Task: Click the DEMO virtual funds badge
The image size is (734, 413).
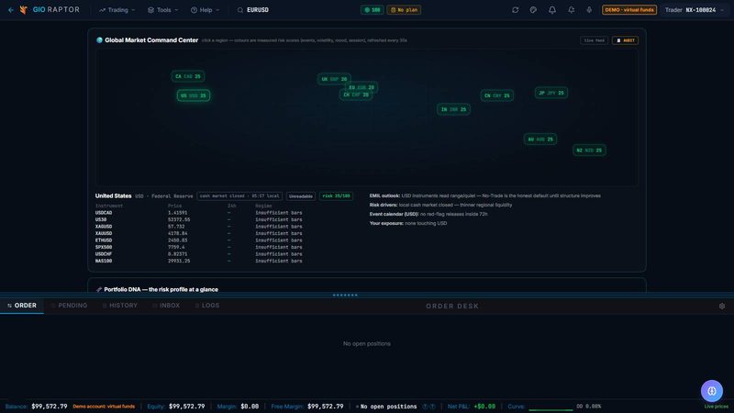Action: point(629,10)
